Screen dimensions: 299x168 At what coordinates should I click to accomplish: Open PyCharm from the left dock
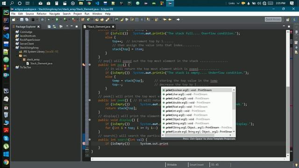[6, 13]
